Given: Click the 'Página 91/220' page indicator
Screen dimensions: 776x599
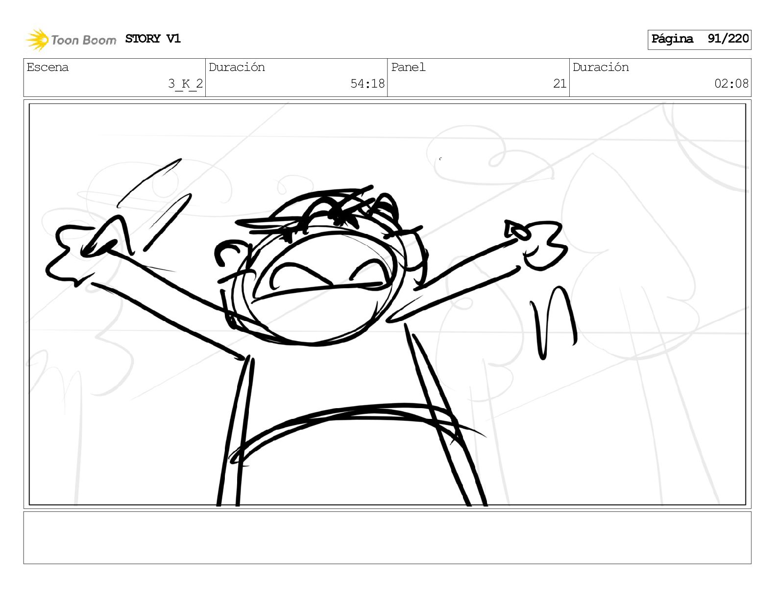Looking at the screenshot, I should (x=700, y=39).
